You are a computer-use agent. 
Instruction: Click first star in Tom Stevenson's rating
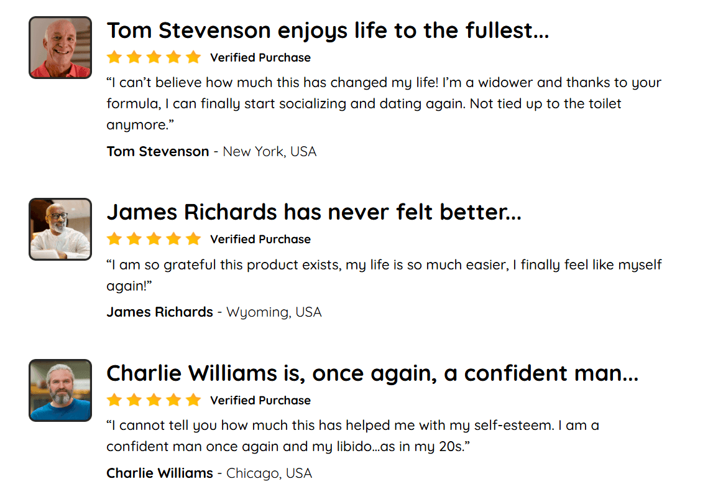(x=114, y=58)
